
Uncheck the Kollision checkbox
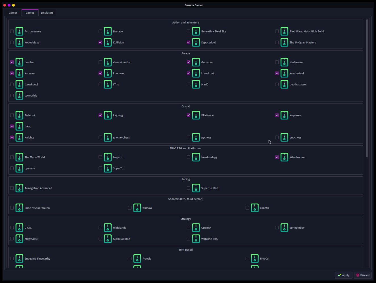100,42
